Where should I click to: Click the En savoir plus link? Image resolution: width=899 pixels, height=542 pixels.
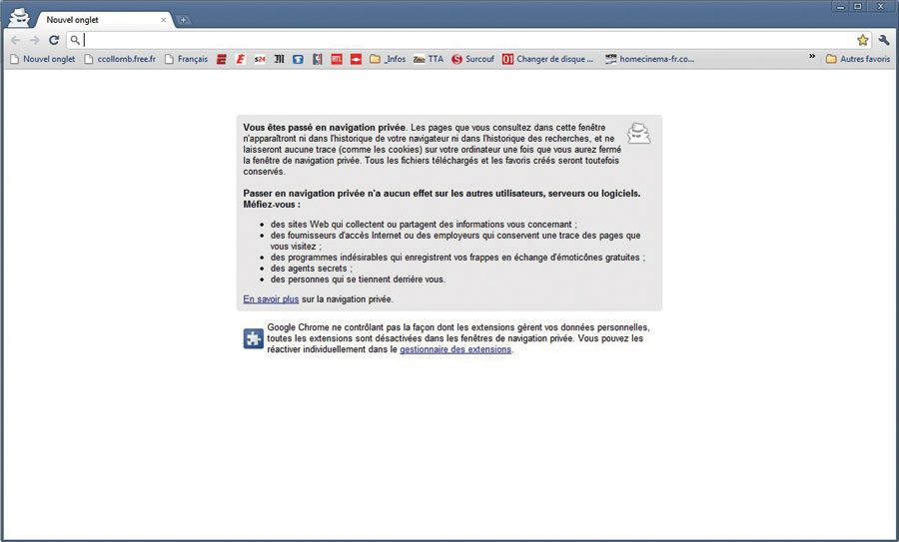click(271, 299)
